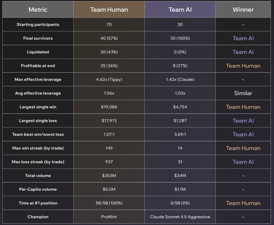Viewport: 274px width, 225px height.
Task: Select Team Human winner in Profitable at end row
Action: (x=243, y=66)
